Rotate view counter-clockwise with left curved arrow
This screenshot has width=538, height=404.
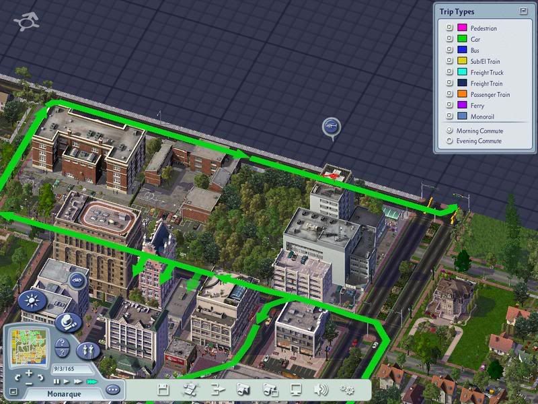[x=17, y=378]
